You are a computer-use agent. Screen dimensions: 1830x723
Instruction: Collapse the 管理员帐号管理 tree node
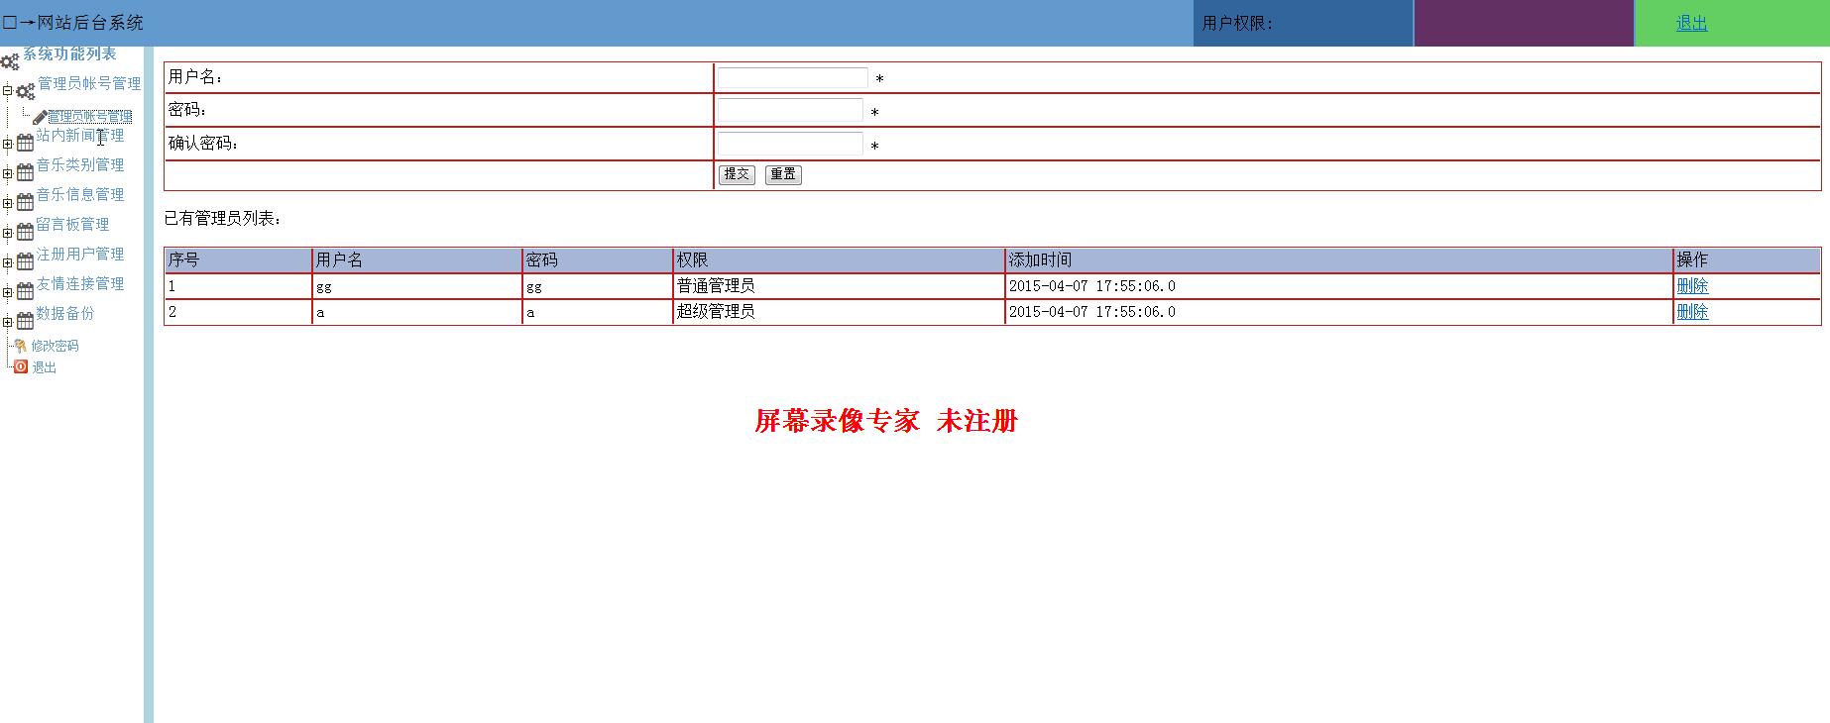[x=8, y=91]
